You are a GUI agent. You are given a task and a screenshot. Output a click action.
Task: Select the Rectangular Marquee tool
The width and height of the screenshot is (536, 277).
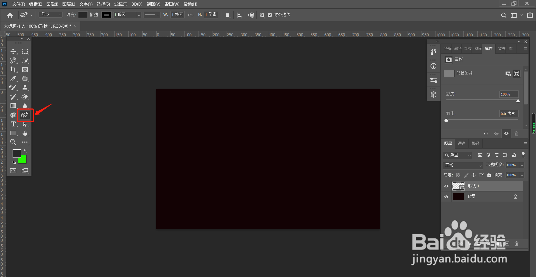click(25, 51)
